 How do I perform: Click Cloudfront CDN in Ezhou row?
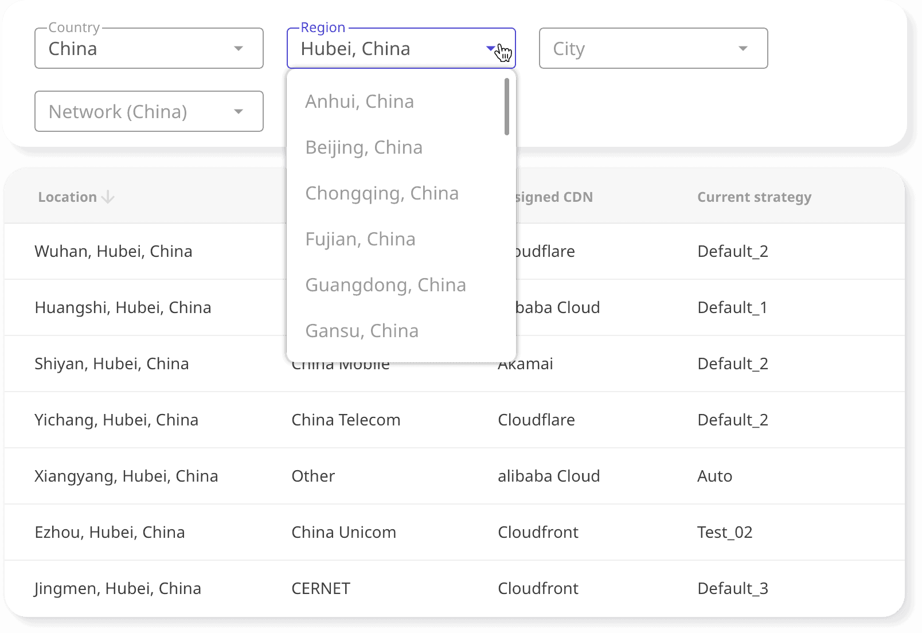coord(538,532)
